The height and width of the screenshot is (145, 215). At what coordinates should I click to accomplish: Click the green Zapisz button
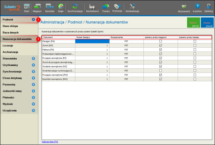(193, 23)
